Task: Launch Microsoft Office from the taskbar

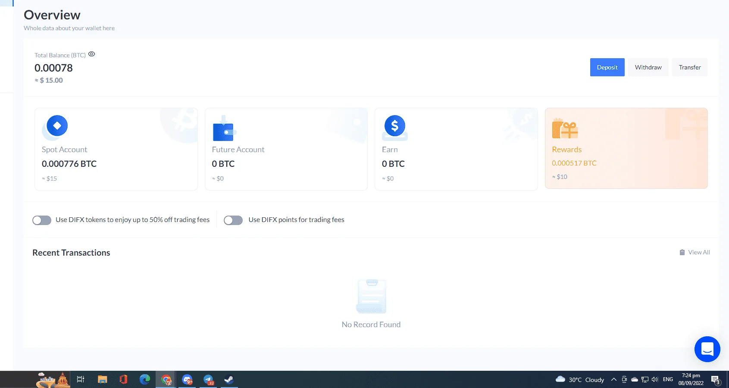Action: coord(123,379)
